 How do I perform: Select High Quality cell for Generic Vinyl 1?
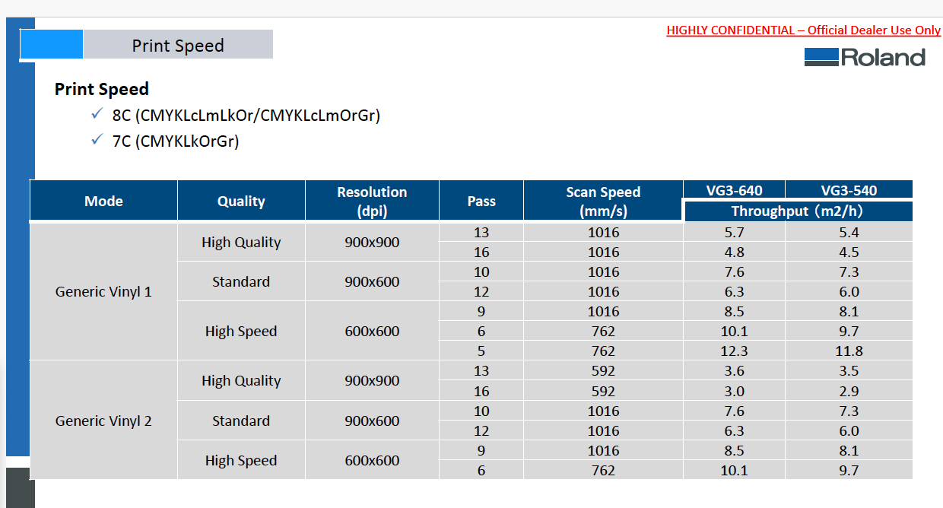pyautogui.click(x=241, y=242)
